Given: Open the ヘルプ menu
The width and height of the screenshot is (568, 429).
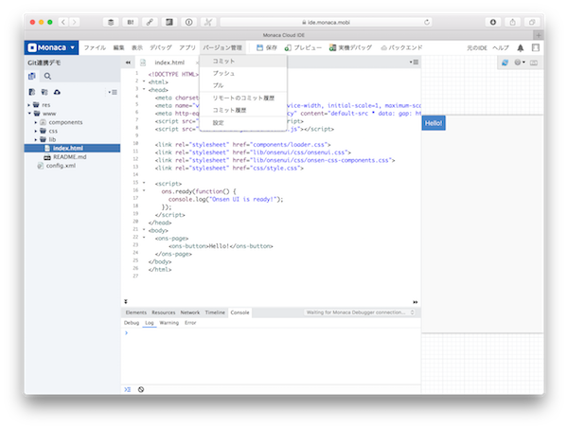Looking at the screenshot, I should point(501,48).
